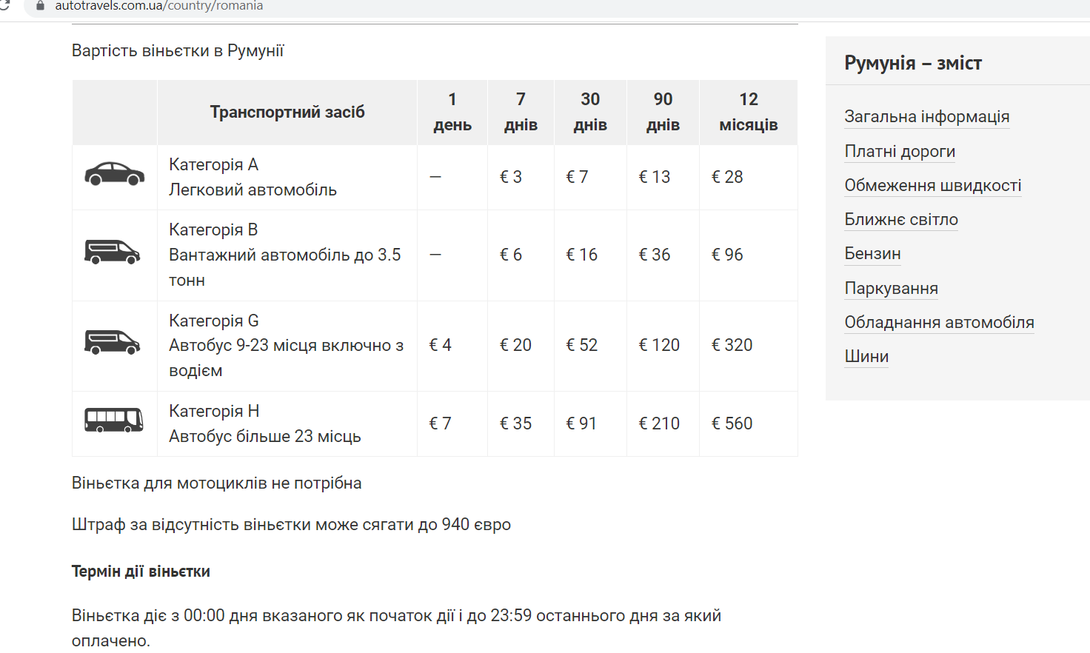1090x653 pixels.
Task: Click the € 28 annual price for Category A
Action: point(727,177)
